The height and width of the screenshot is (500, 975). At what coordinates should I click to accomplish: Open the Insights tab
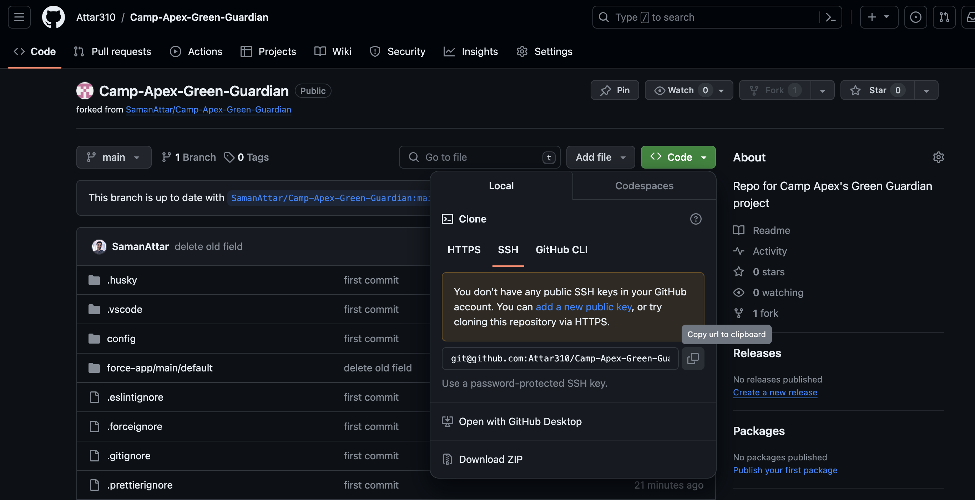click(471, 51)
